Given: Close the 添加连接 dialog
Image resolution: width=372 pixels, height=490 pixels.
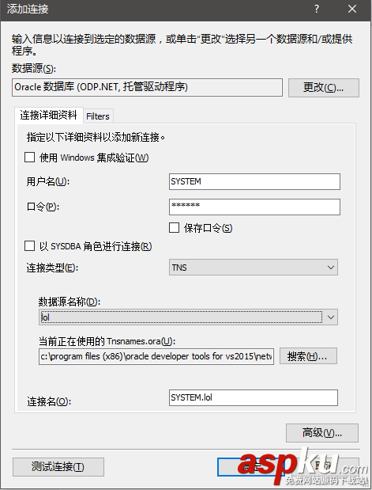Looking at the screenshot, I should [352, 9].
